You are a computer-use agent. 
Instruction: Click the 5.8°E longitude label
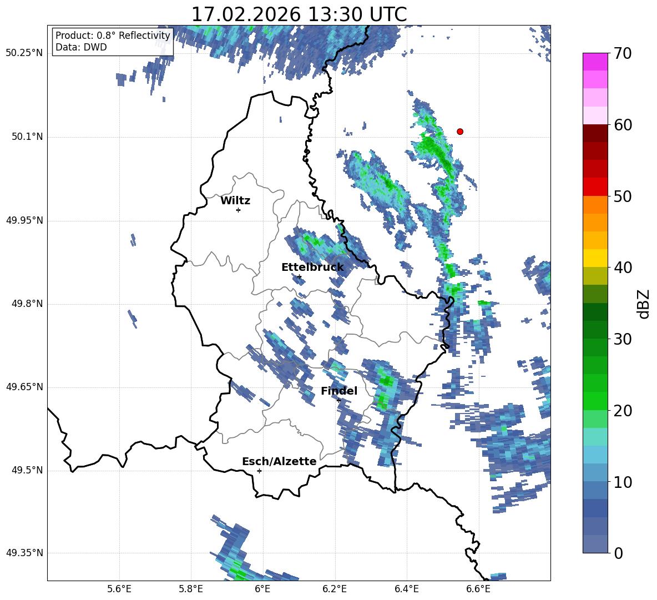[191, 589]
